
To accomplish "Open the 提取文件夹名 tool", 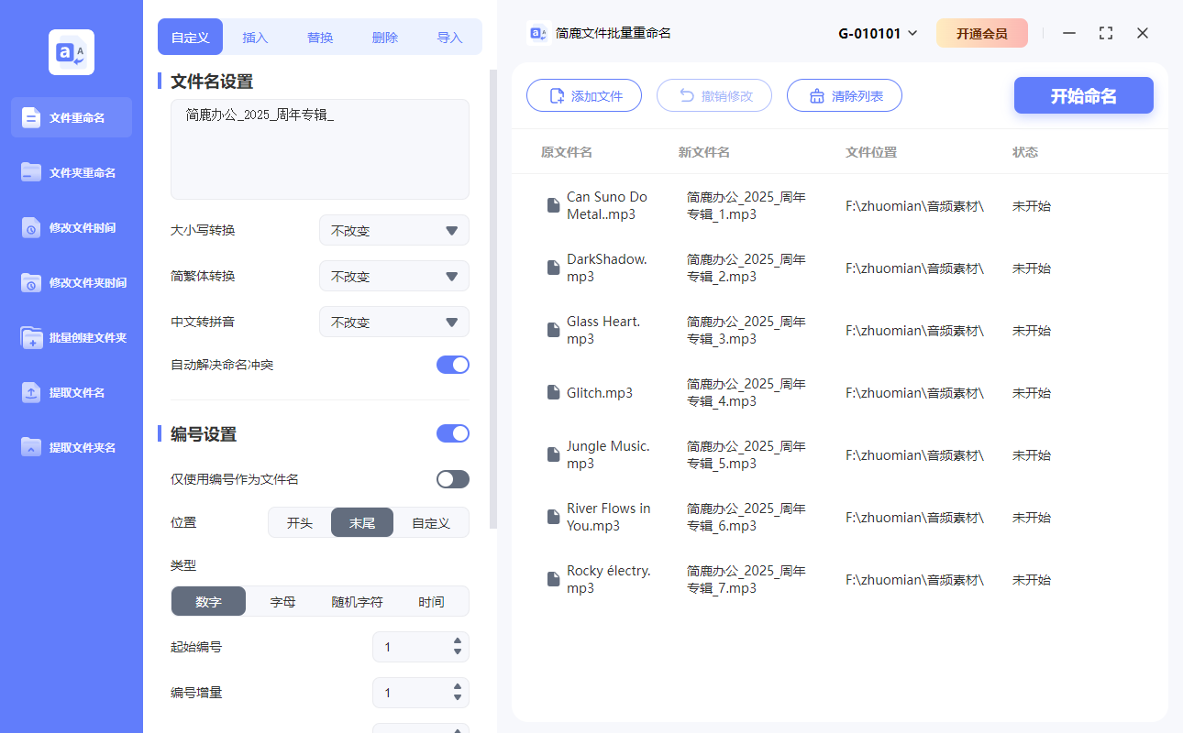I will pos(71,447).
